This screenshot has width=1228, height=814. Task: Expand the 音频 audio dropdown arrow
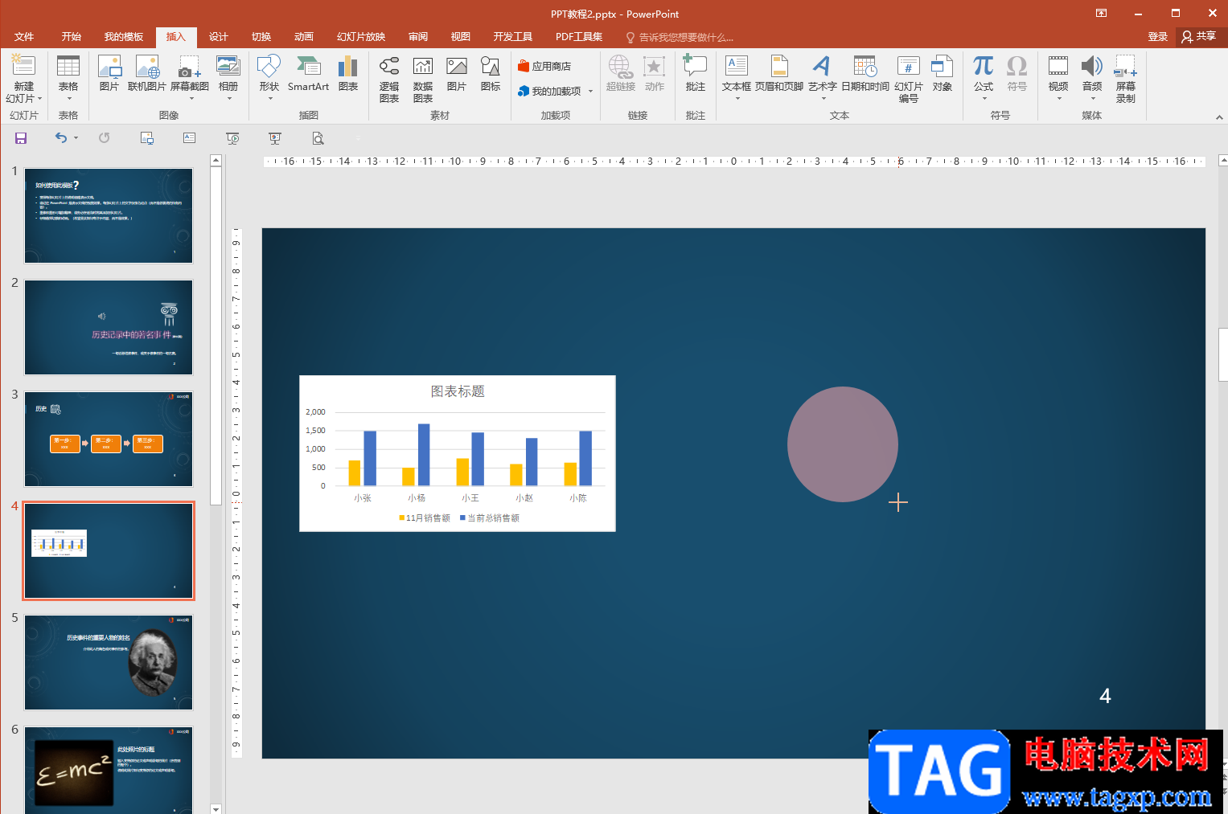[1092, 99]
